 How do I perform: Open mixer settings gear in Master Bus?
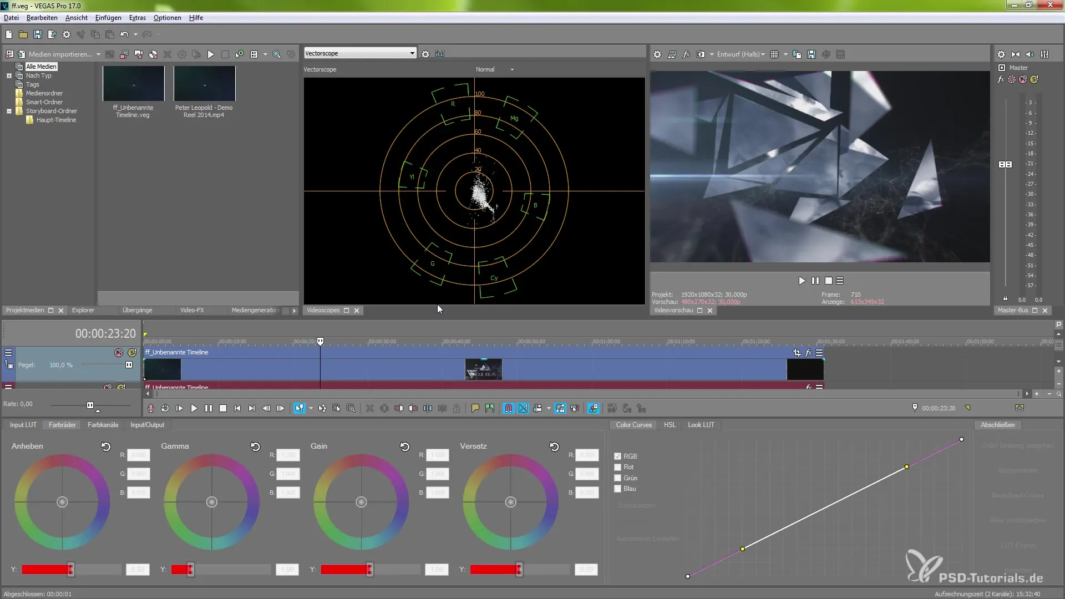(1001, 54)
